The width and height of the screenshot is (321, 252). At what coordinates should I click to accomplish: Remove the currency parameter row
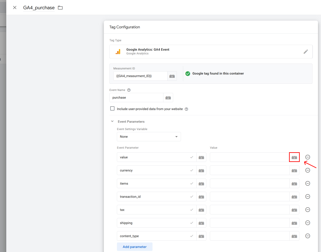[x=308, y=170]
